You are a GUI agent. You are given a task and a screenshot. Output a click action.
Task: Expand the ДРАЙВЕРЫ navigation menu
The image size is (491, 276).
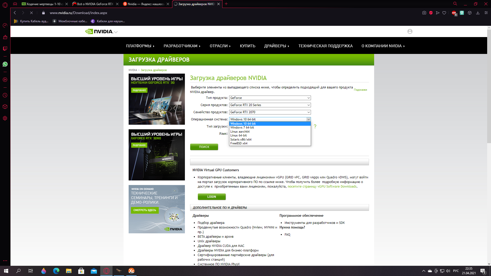coord(277,46)
